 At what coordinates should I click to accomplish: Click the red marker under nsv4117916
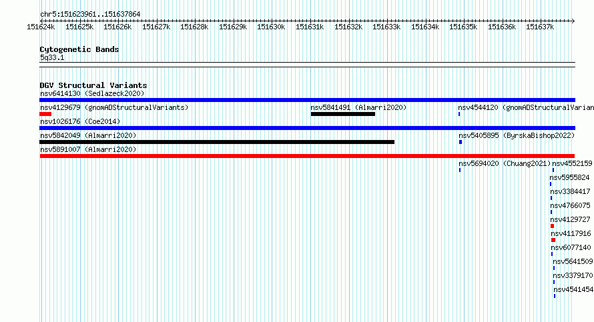pos(553,240)
